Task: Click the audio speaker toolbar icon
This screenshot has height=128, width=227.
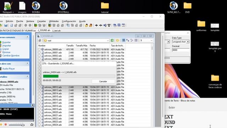Action: pos(105,25)
